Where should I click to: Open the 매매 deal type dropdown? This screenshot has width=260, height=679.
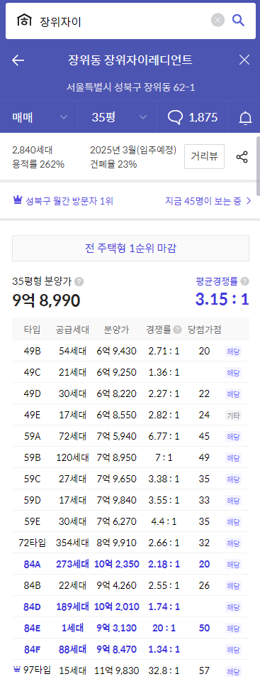tap(40, 117)
